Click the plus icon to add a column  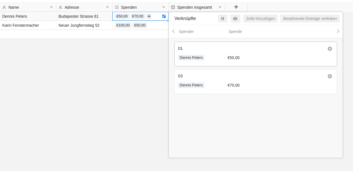tap(236, 7)
